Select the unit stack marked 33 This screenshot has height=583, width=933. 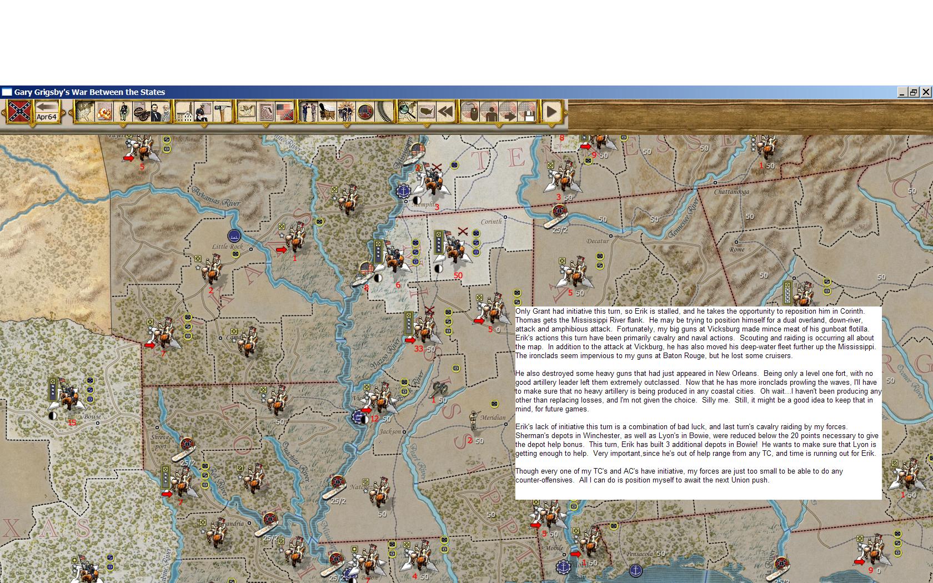point(424,329)
